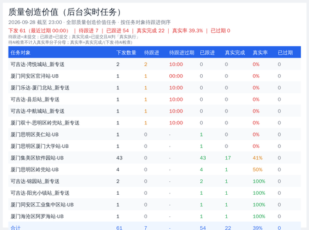Image resolution: width=309 pixels, height=230 pixels.
Task: Select row name 厦门同安区官浔站-UB
Action: click(35, 76)
